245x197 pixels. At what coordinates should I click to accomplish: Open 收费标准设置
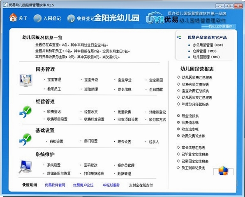tap(94, 119)
